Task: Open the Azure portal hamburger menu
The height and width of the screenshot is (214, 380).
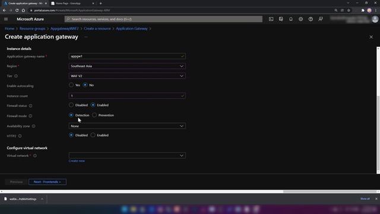Action: [6, 19]
